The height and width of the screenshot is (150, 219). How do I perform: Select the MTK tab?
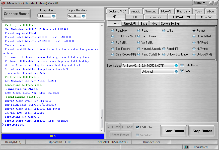pos(116,17)
